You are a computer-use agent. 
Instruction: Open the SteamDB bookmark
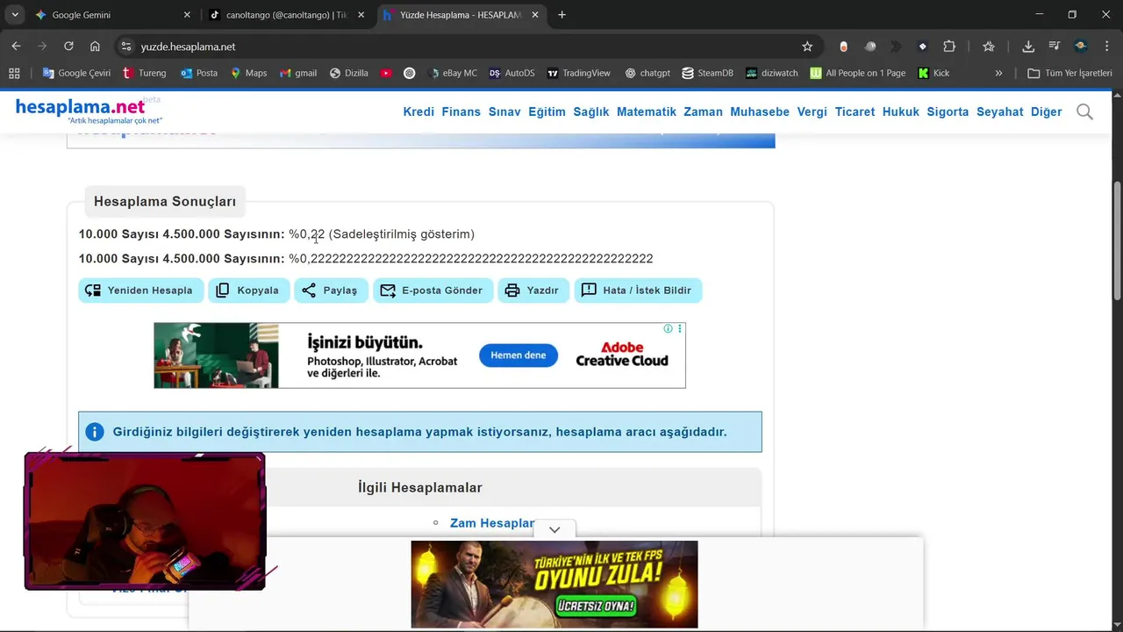[x=707, y=73]
